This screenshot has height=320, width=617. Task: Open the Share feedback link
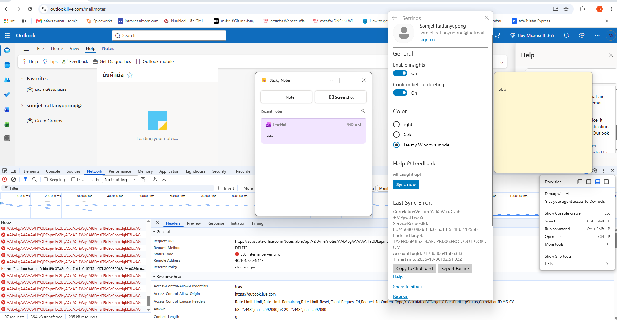[408, 287]
